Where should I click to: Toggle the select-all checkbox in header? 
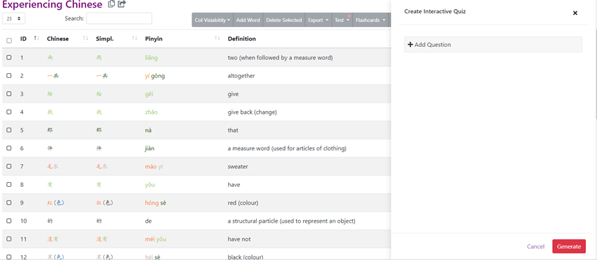pyautogui.click(x=9, y=40)
